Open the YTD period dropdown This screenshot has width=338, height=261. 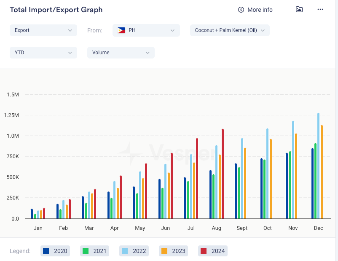[x=43, y=53]
